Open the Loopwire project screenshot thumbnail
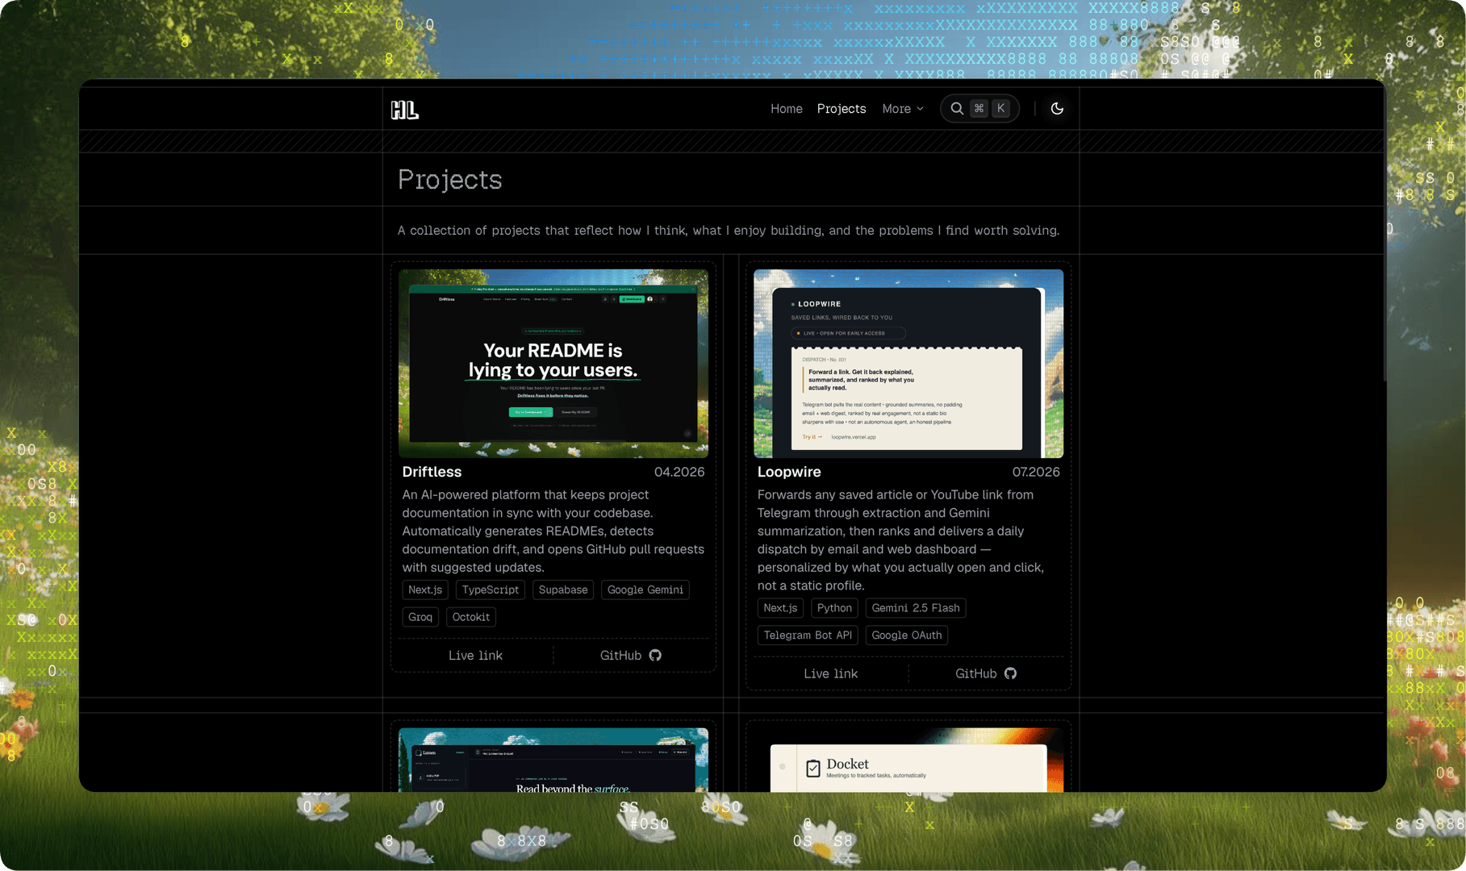1466x871 pixels. pos(908,364)
